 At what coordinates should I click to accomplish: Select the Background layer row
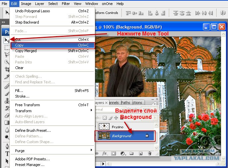pyautogui.click(x=125, y=136)
